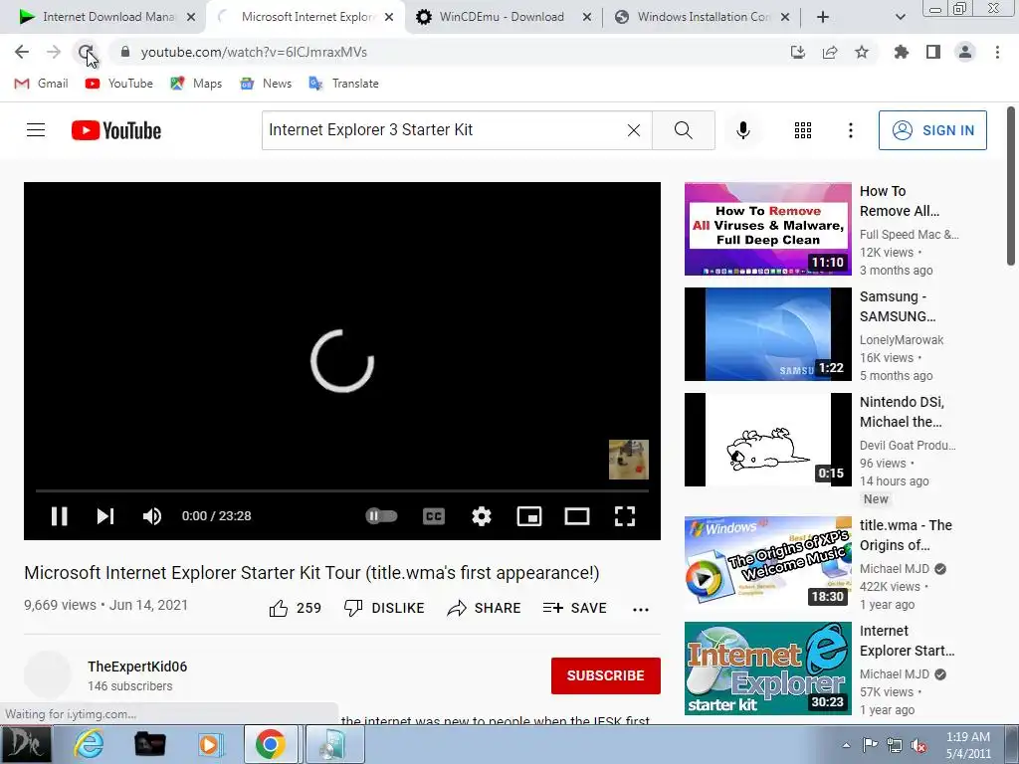This screenshot has height=764, width=1019.
Task: Click Chrome taskbar icon
Action: (x=271, y=744)
